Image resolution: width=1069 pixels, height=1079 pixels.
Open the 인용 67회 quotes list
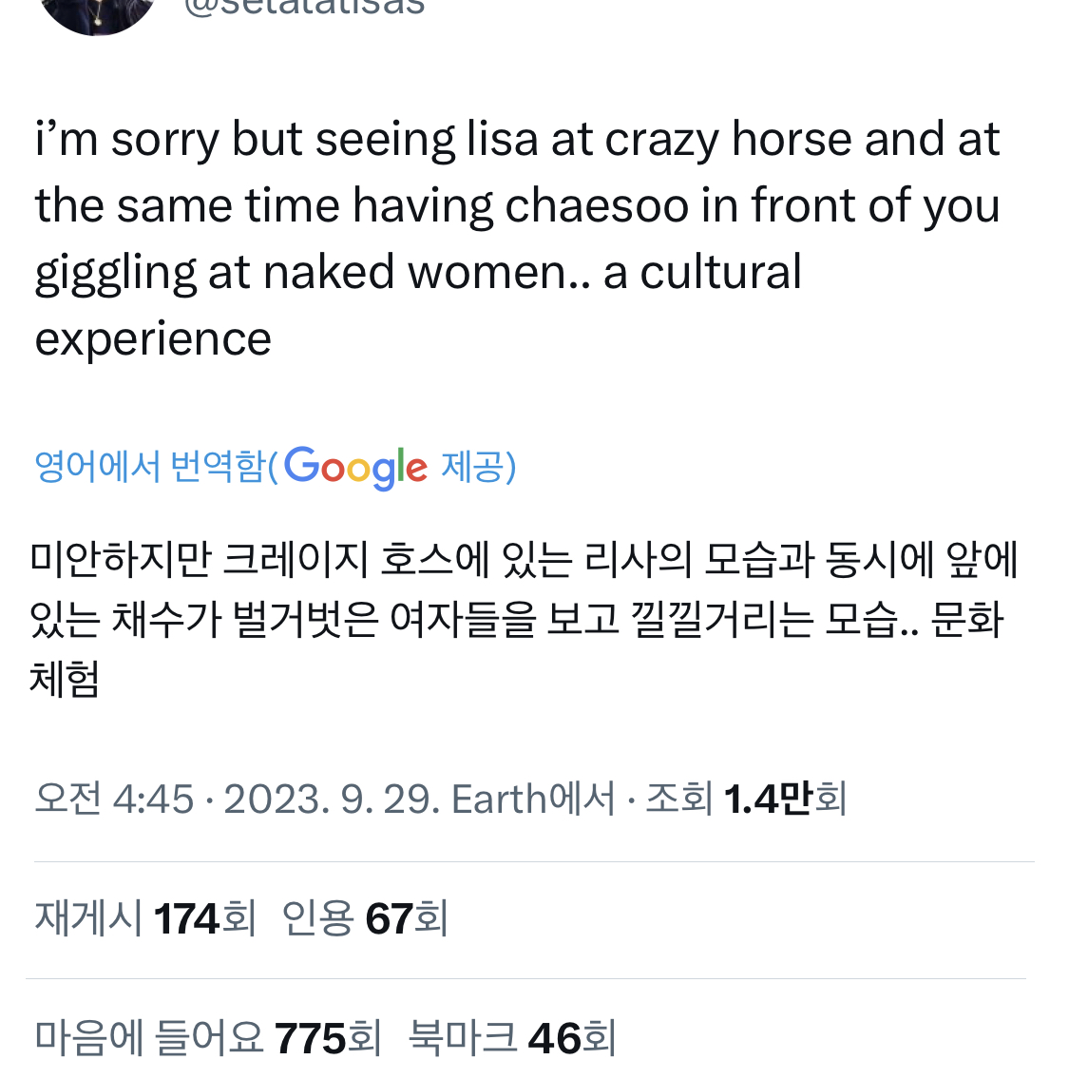tap(365, 918)
